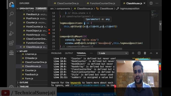Kill terminal with the trash icon
The width and height of the screenshot is (171, 96).
point(145,53)
